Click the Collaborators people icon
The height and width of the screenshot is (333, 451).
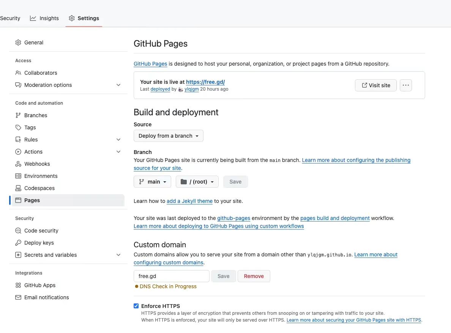click(x=18, y=73)
